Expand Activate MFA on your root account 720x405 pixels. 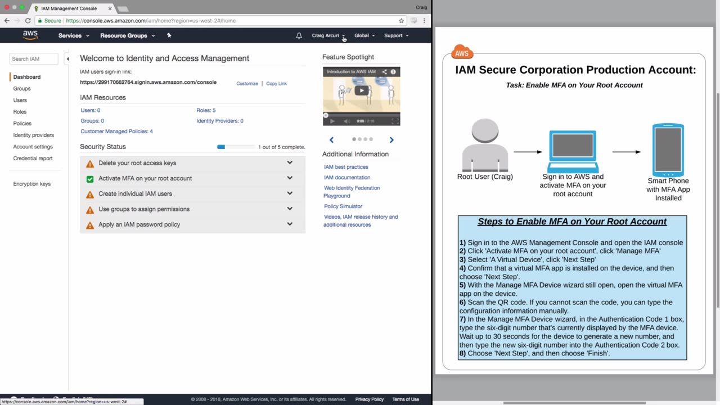(x=290, y=178)
